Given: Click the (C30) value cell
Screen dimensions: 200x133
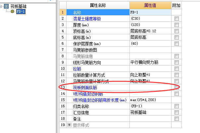Looking at the screenshot, I should [x=150, y=18].
